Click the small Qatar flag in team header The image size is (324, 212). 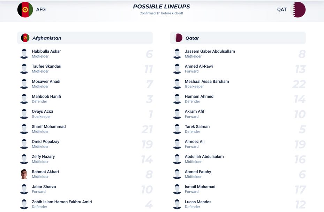pyautogui.click(x=178, y=38)
